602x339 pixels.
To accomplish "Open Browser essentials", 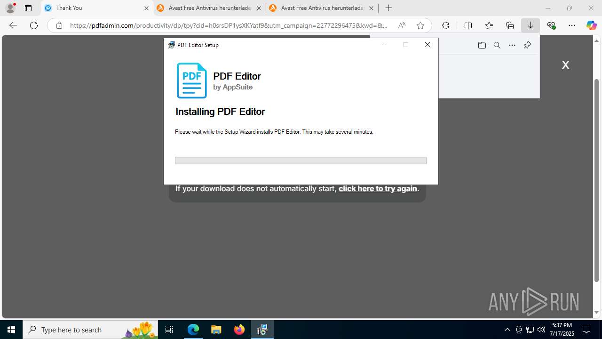I will (551, 25).
